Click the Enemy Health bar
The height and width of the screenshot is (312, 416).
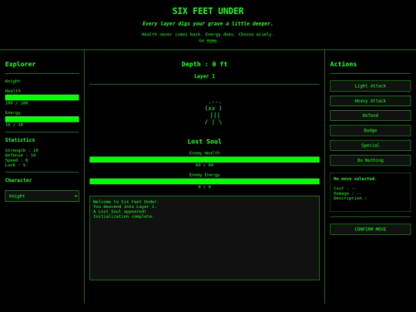pos(204,159)
